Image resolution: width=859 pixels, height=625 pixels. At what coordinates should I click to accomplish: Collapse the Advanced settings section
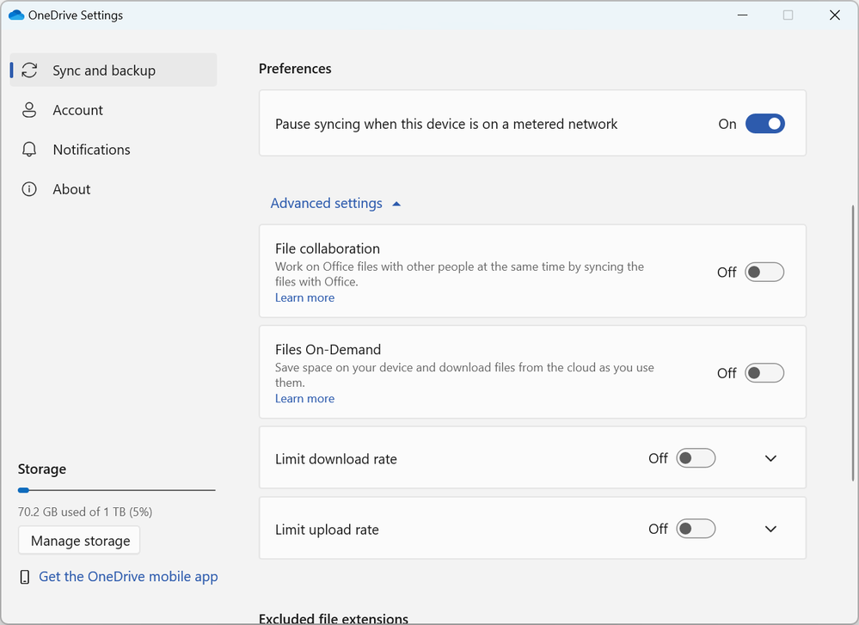pos(336,203)
